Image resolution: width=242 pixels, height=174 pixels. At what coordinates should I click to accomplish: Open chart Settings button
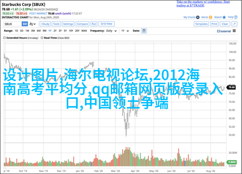68,24
